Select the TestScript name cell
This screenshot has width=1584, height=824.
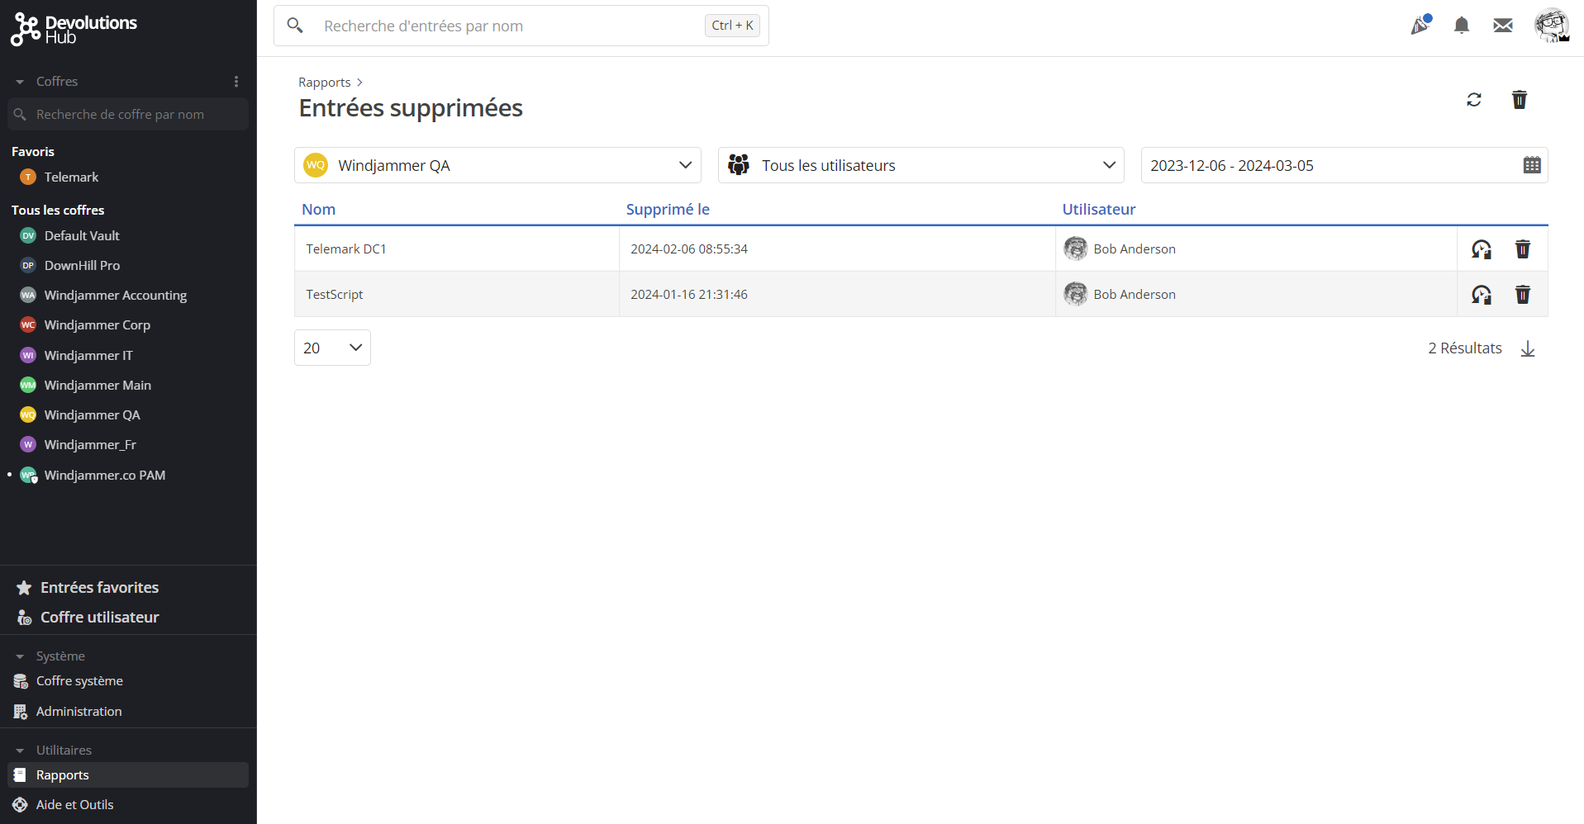click(457, 294)
